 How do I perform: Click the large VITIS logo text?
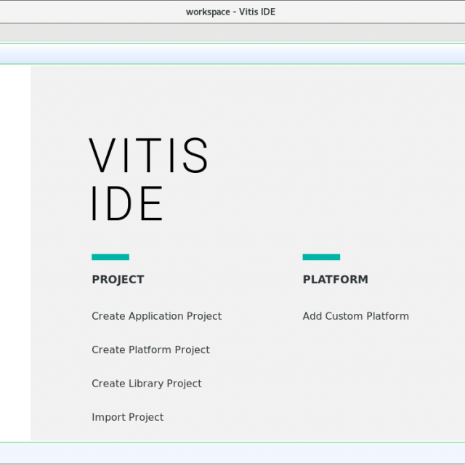[149, 156]
